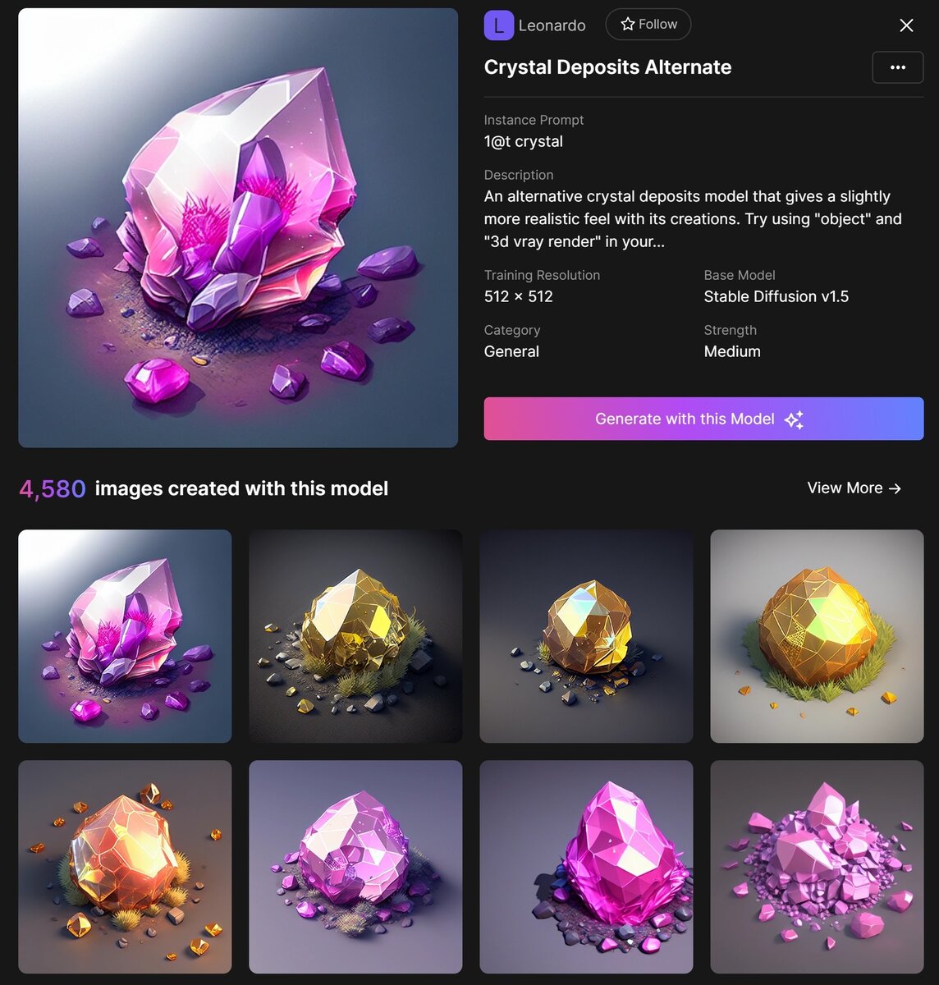Screen dimensions: 939x985
Task: Open the View More images link
Action: tap(854, 488)
